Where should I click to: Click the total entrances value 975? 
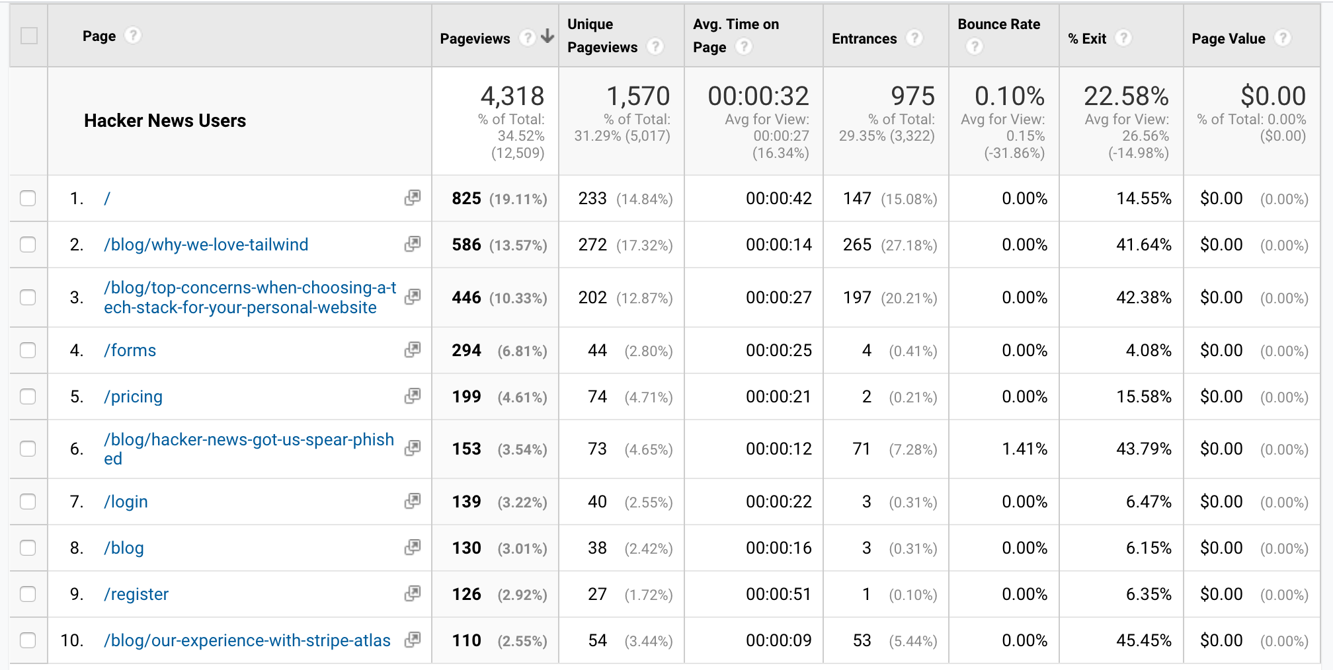(912, 96)
